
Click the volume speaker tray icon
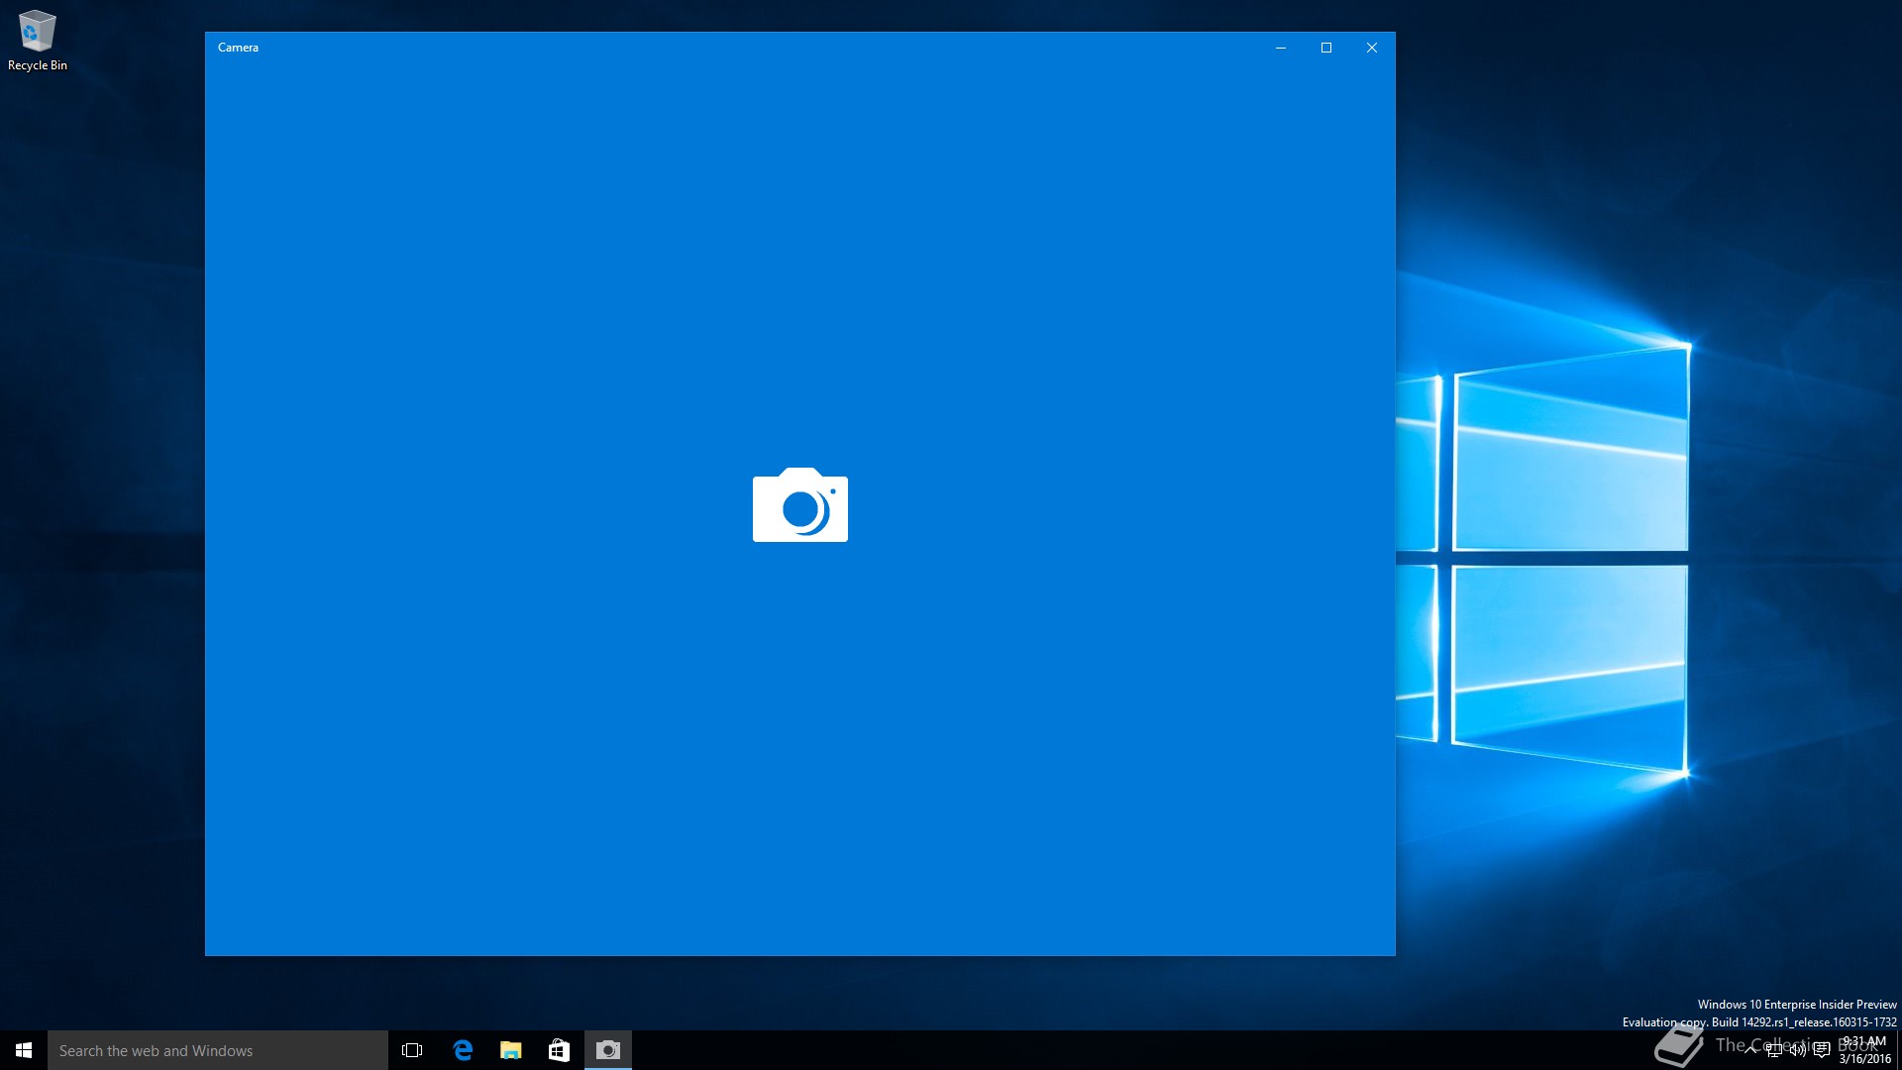[1798, 1050]
